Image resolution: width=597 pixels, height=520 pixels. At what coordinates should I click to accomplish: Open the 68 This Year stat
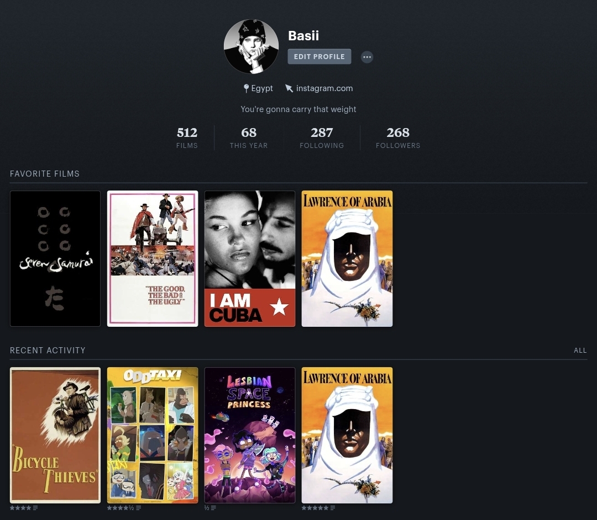249,137
